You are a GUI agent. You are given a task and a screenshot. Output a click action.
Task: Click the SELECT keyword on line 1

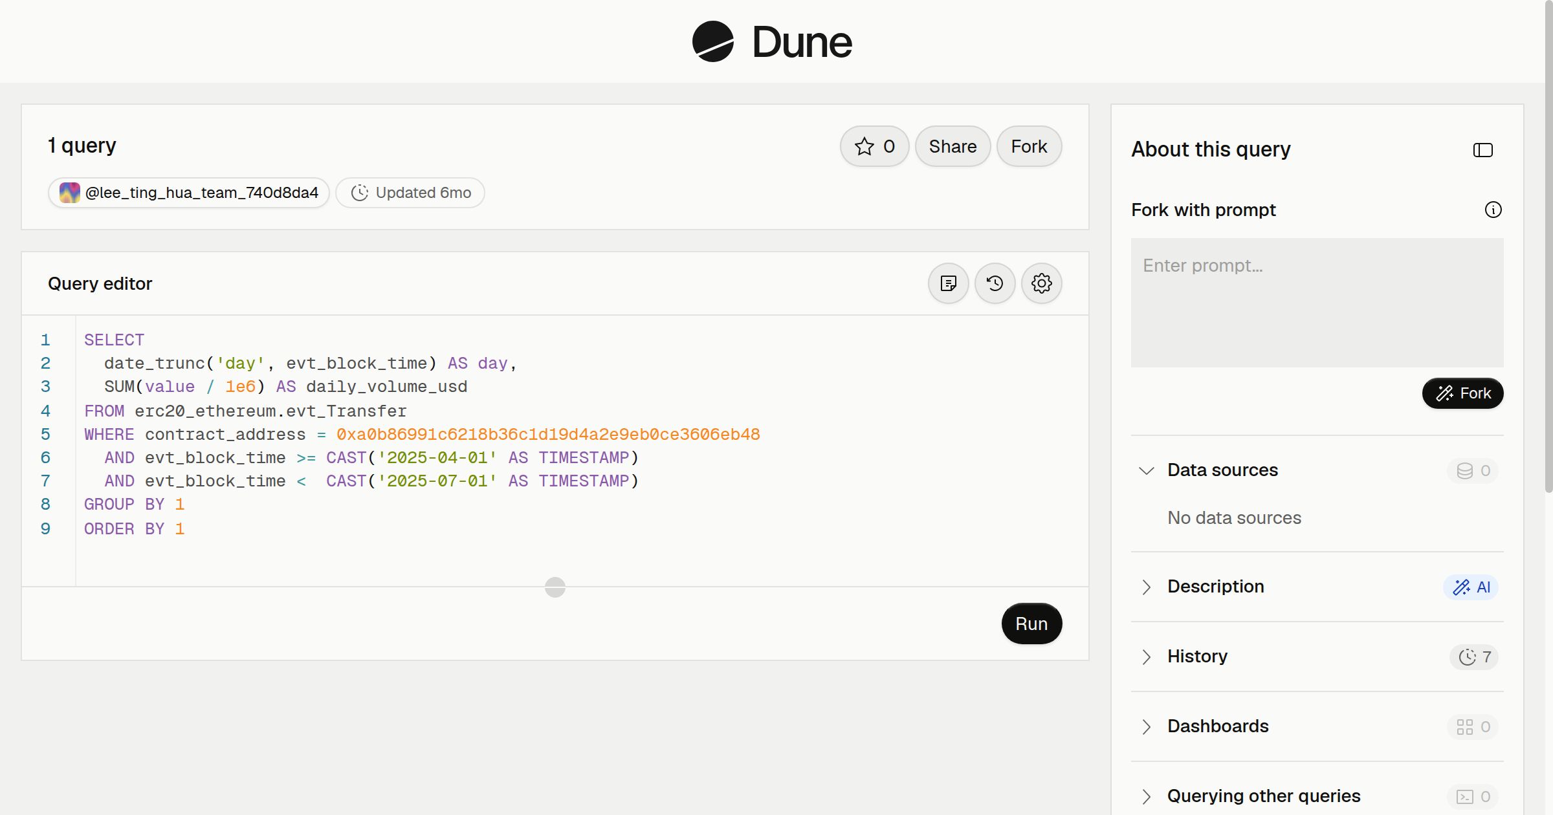[x=114, y=340]
